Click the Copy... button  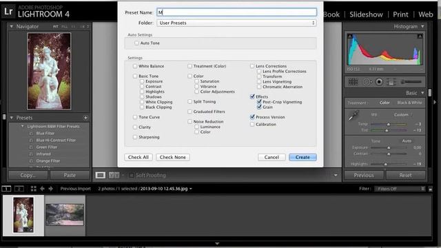coord(28,175)
